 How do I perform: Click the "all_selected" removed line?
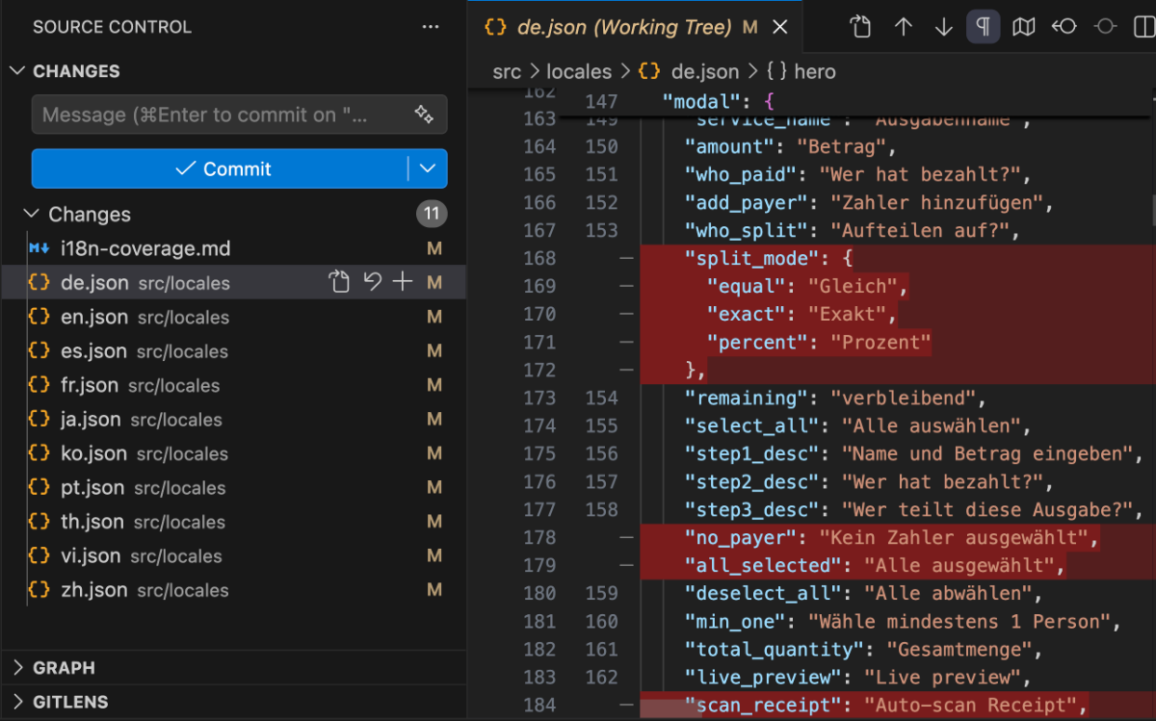898,565
